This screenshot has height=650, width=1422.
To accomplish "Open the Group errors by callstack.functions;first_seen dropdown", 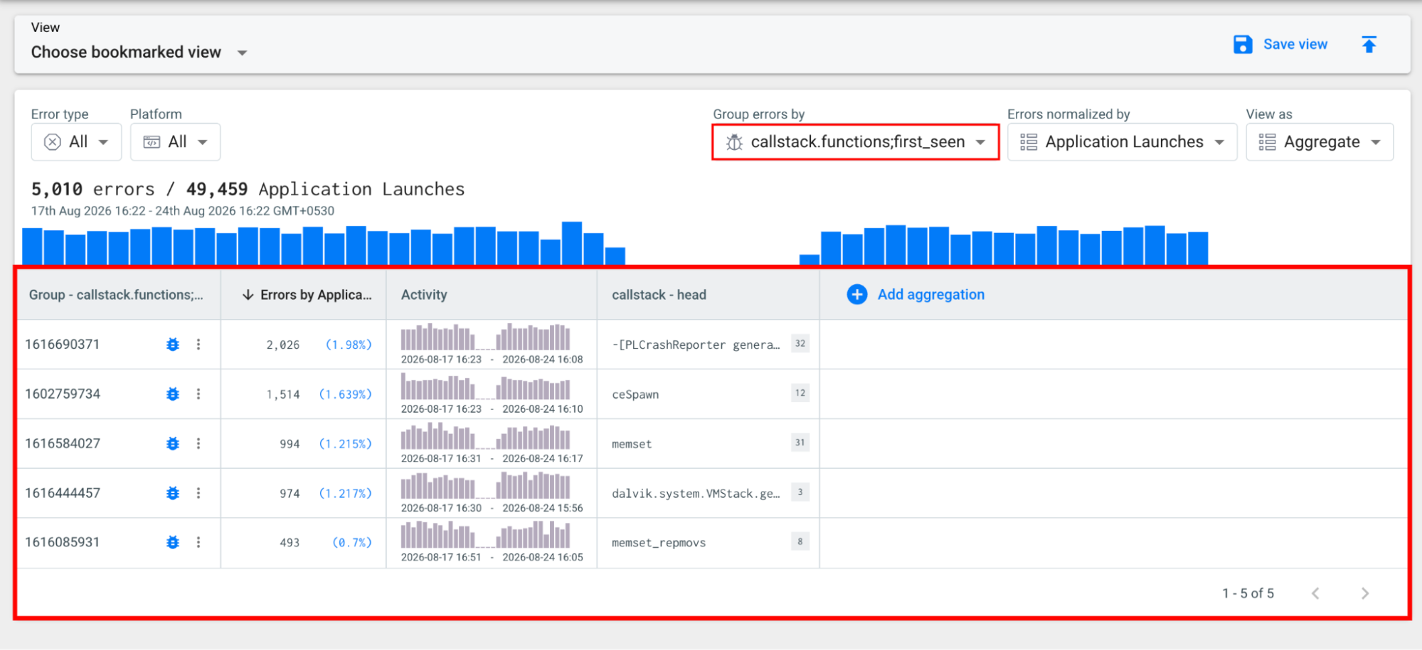I will click(x=856, y=142).
